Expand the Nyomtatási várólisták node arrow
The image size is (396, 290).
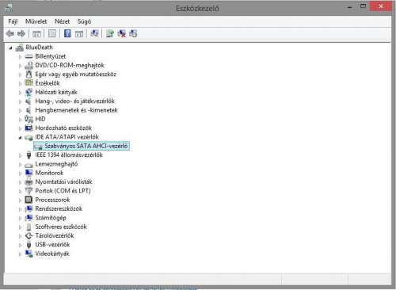[x=20, y=182]
